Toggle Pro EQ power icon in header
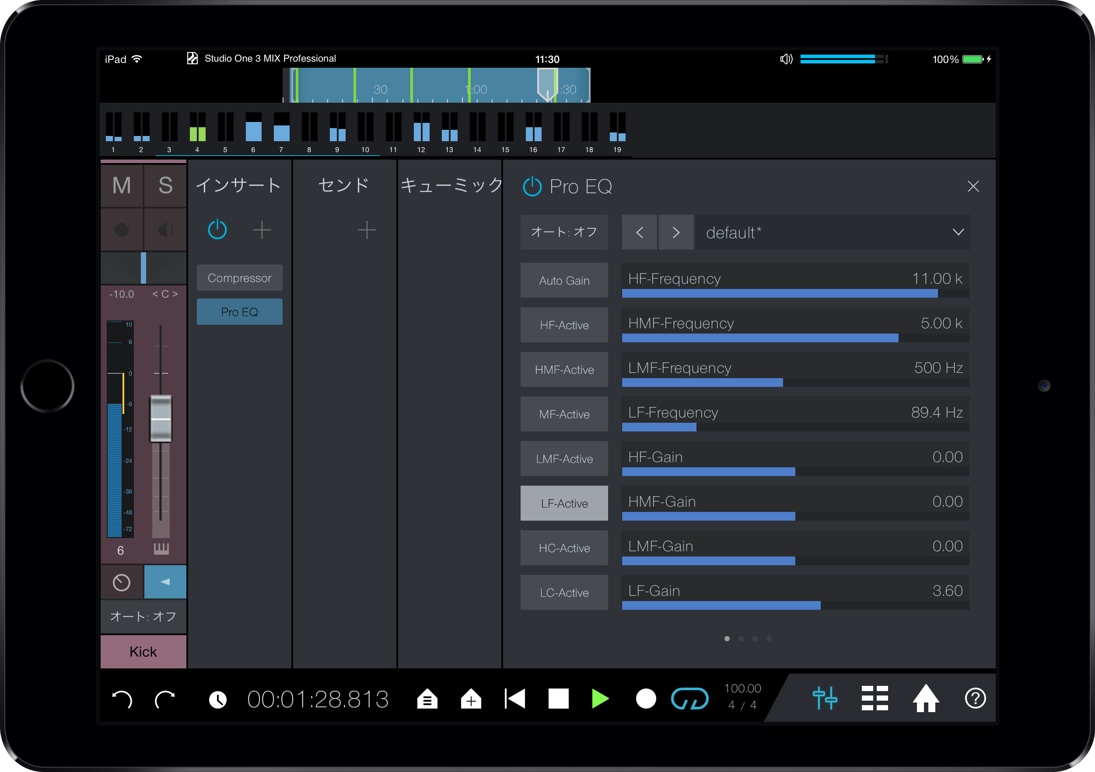Viewport: 1095px width, 772px height. (x=532, y=186)
